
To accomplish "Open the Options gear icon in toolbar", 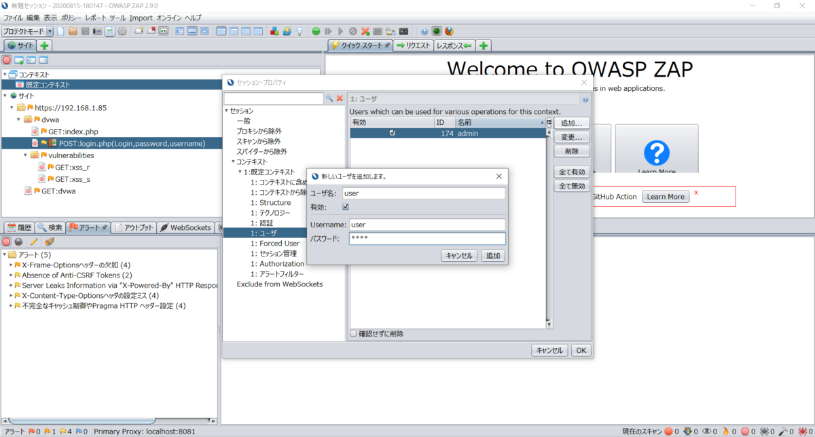I will (122, 31).
